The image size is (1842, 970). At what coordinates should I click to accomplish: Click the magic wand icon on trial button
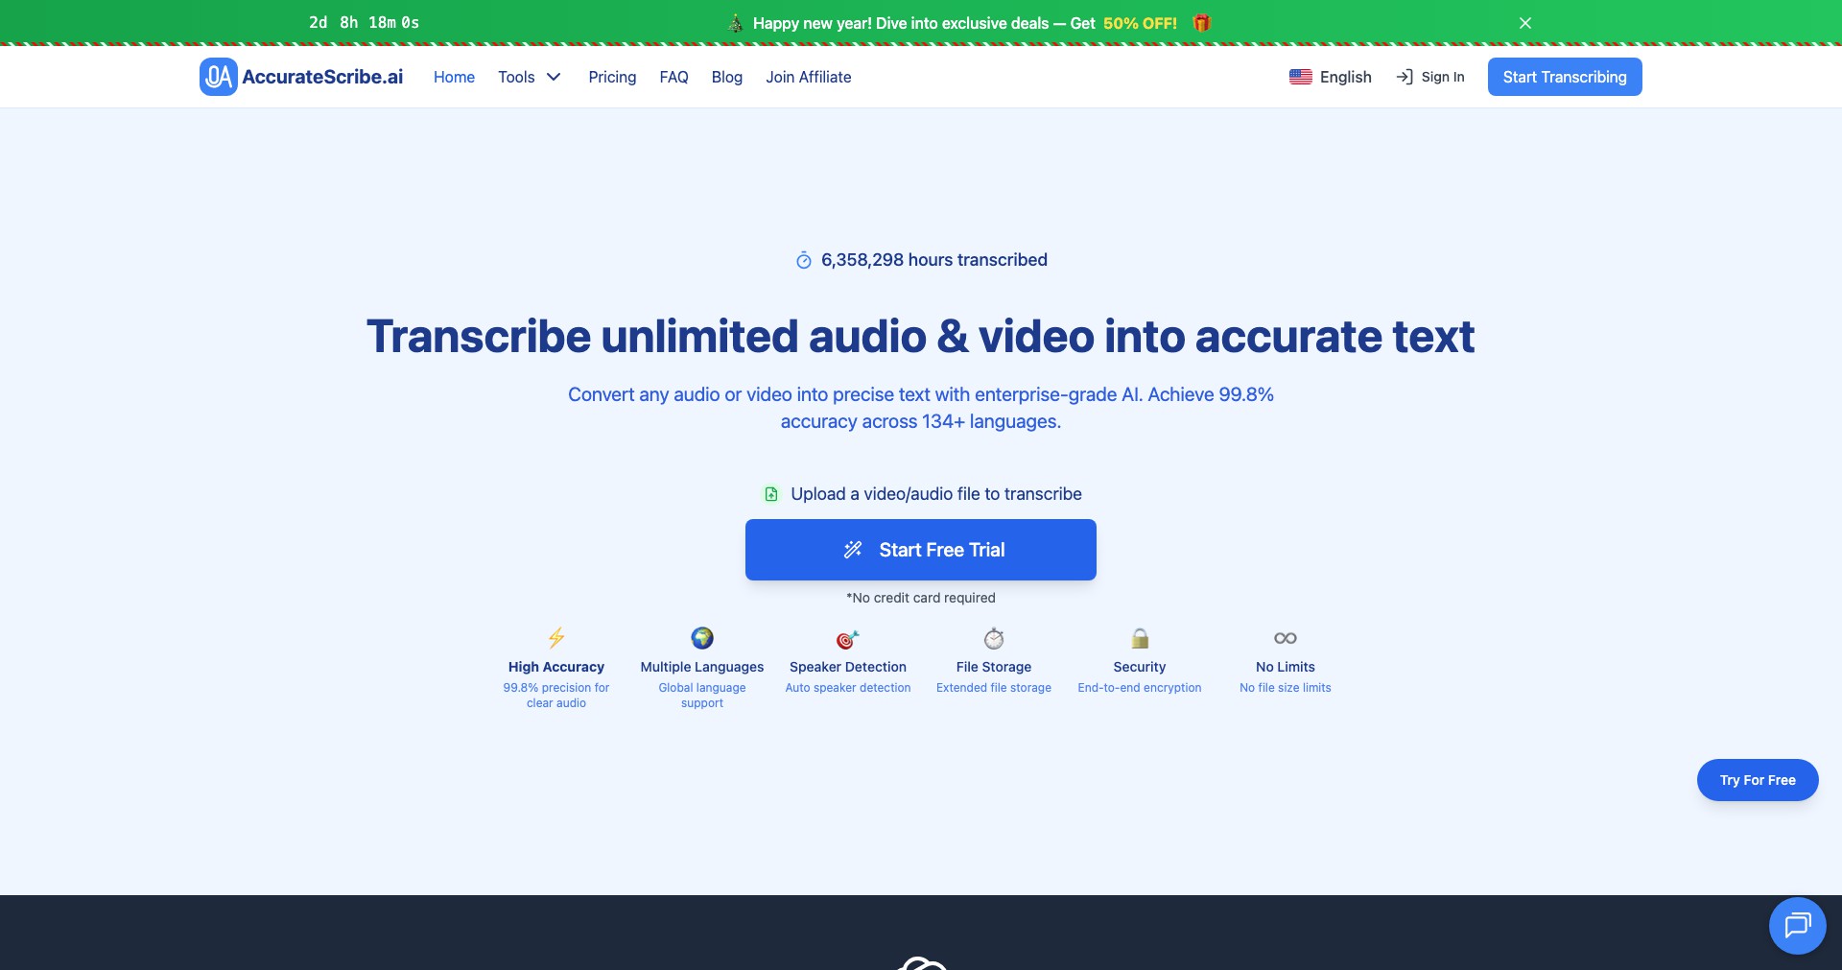853,550
